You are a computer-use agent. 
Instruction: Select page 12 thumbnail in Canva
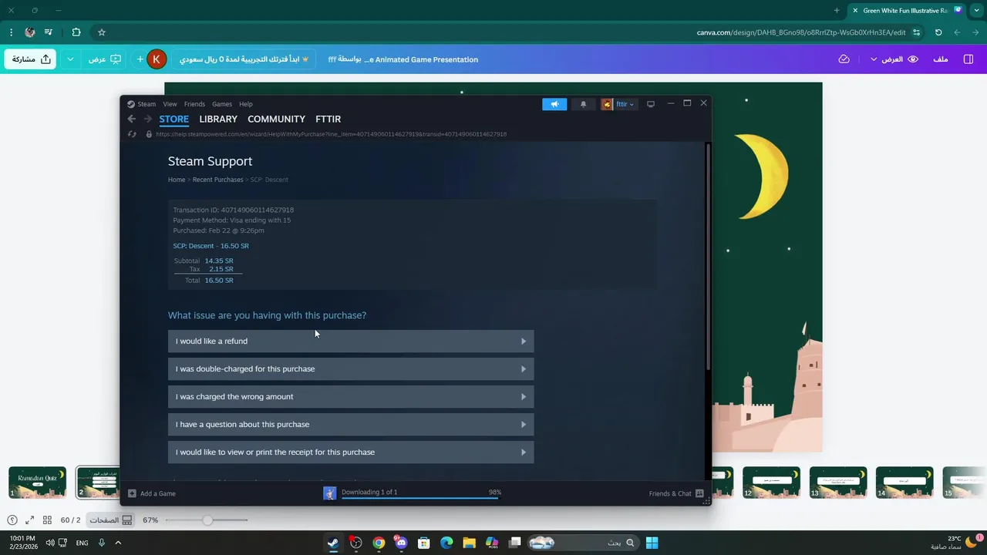771,483
